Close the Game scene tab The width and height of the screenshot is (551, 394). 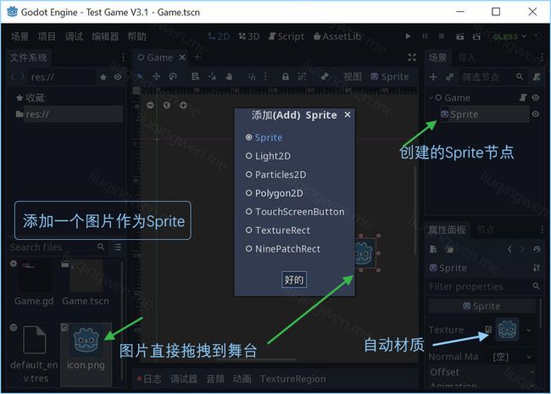[x=182, y=58]
